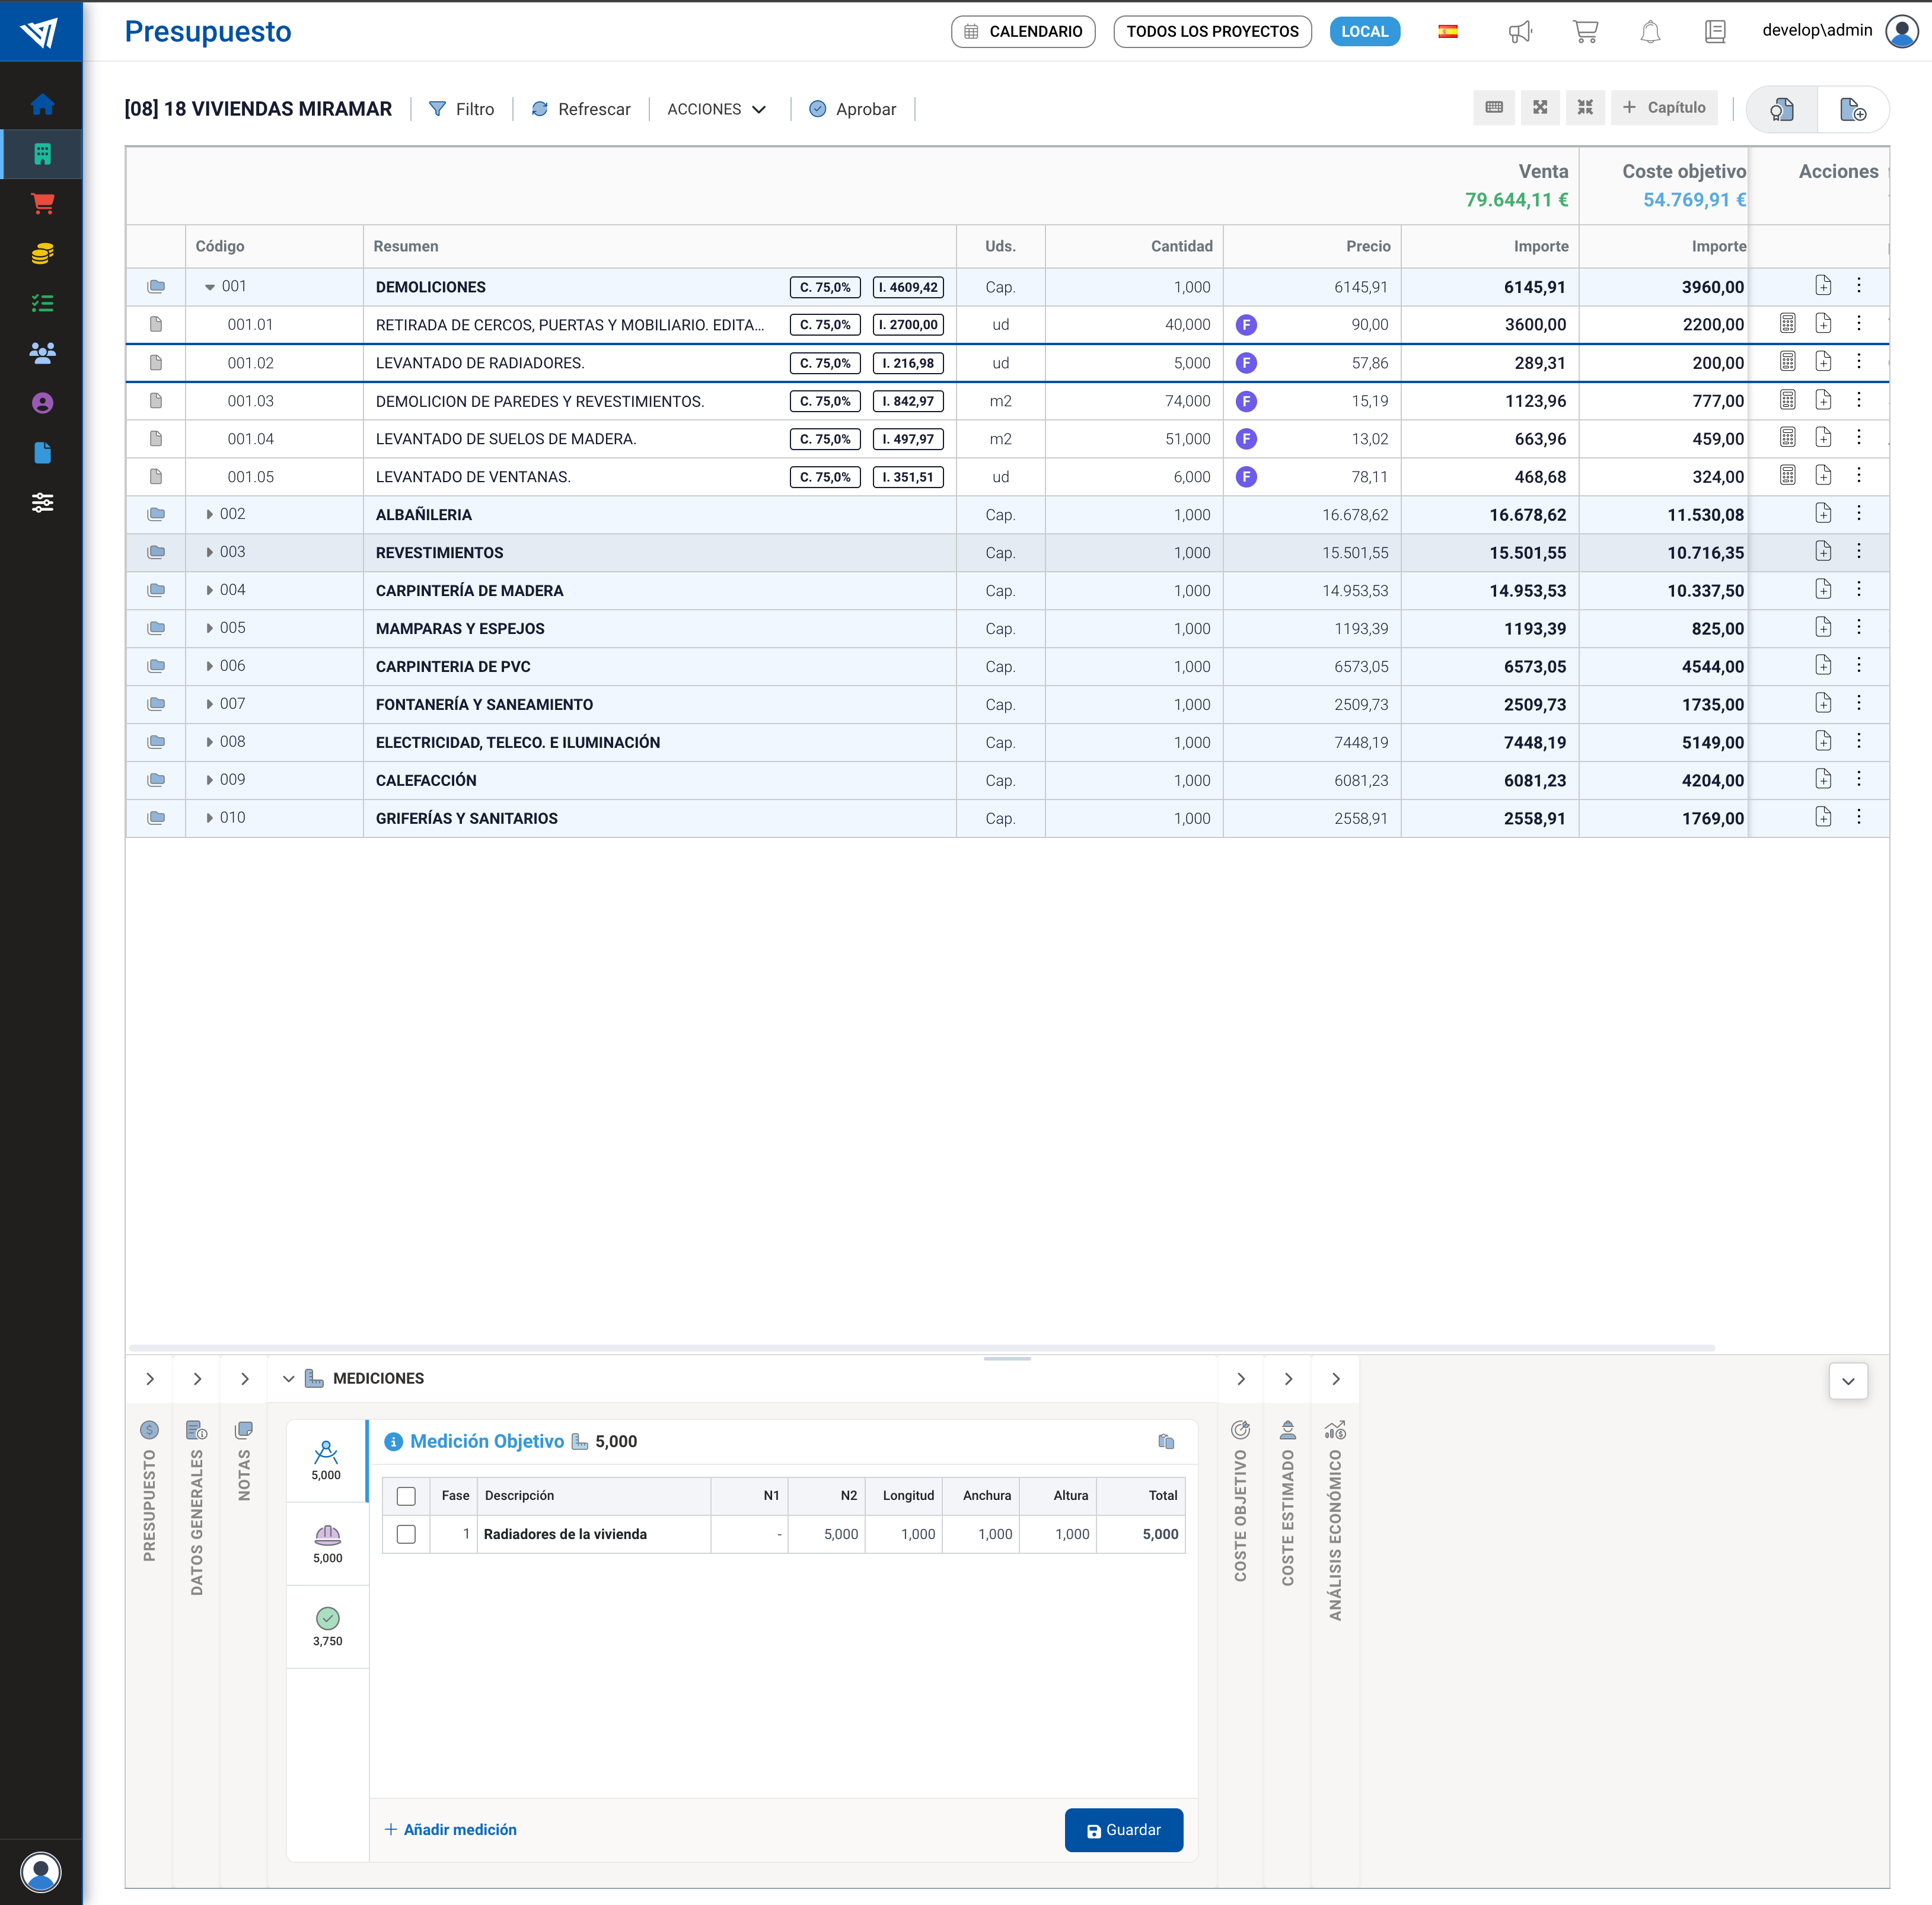Click add-document icon in ALBAÑILERIA row
Screen dimensions: 1932x1905
tap(1823, 514)
